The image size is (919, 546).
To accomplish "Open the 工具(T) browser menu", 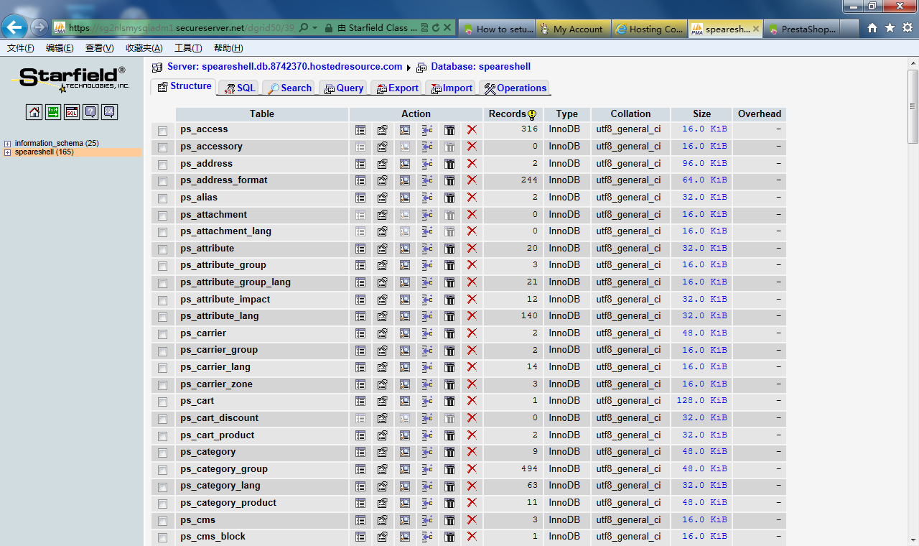I will [188, 48].
